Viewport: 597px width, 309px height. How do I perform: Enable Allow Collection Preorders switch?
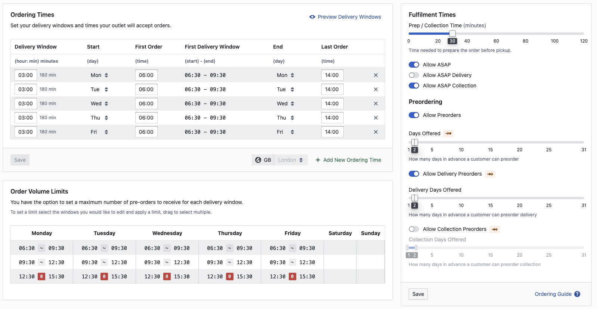click(414, 229)
